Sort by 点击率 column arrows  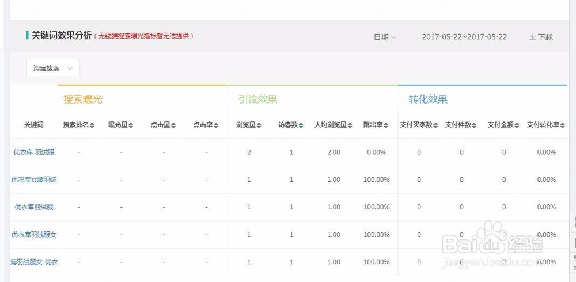click(216, 125)
